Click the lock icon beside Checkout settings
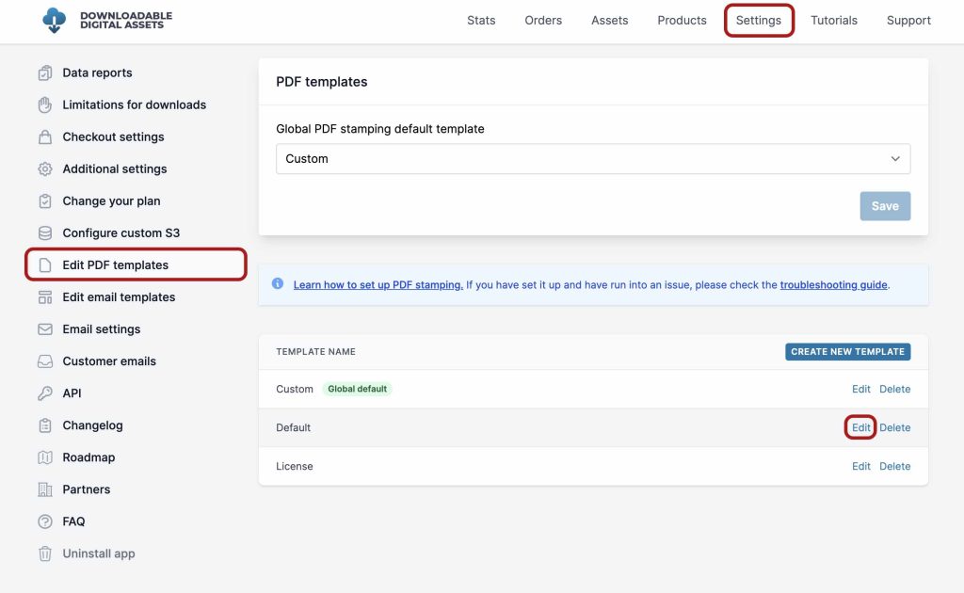Screen dimensions: 964x593 click(x=45, y=137)
